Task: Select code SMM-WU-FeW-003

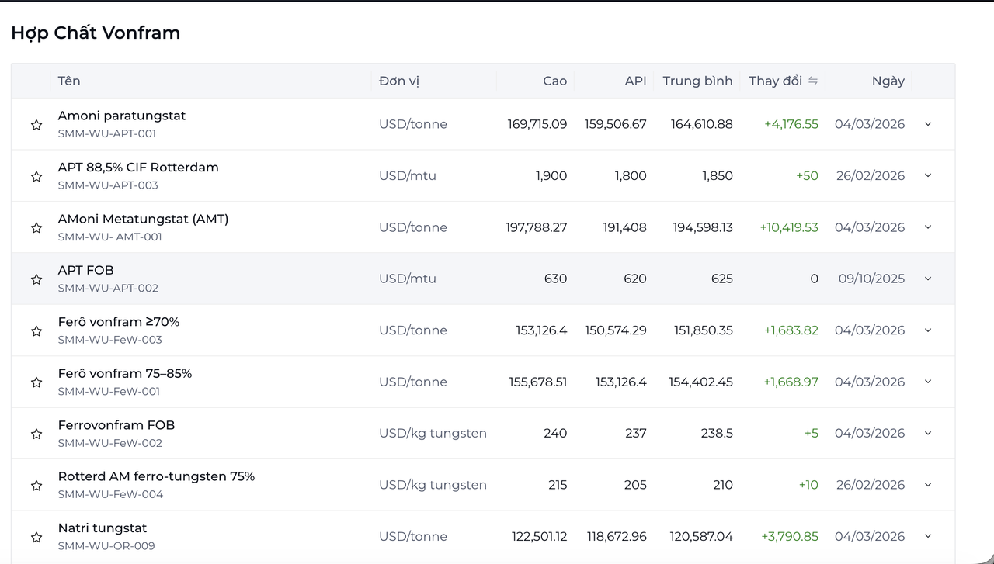Action: click(109, 339)
